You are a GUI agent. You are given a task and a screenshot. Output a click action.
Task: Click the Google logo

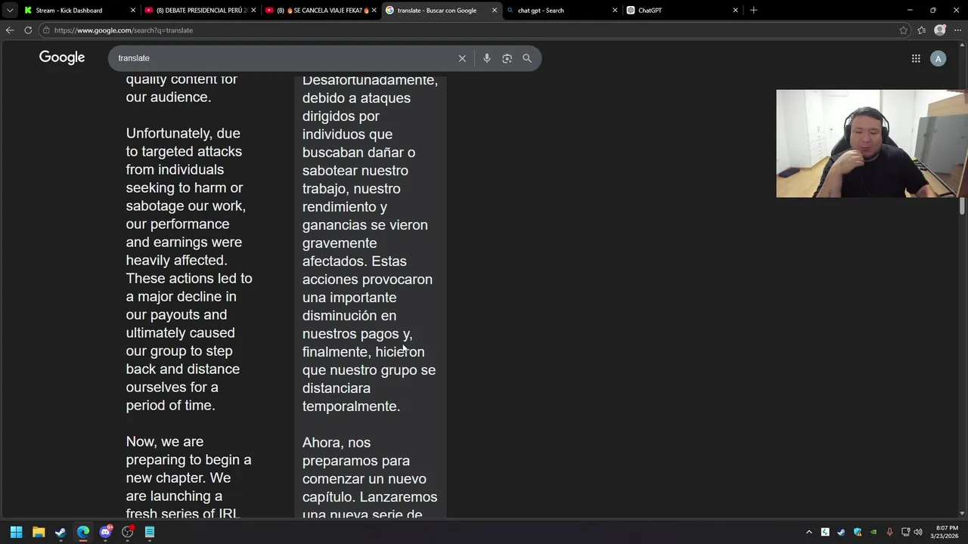tap(62, 57)
